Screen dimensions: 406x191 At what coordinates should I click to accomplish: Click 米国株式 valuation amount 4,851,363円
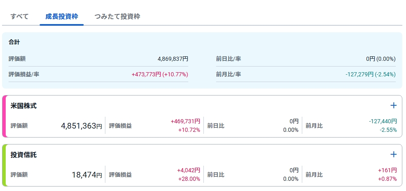(x=81, y=126)
